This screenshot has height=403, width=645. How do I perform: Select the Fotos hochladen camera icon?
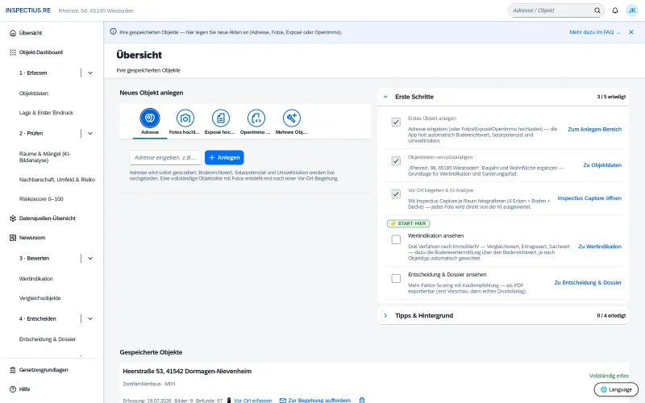[185, 118]
